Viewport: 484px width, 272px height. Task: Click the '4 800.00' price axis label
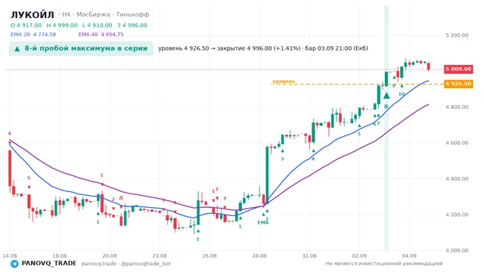point(457,107)
